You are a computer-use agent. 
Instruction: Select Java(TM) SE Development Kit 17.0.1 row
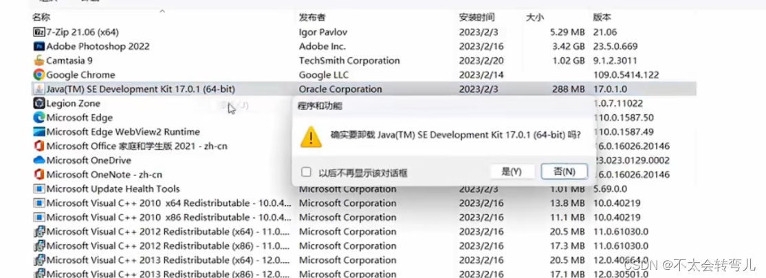364,89
